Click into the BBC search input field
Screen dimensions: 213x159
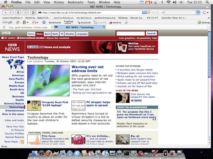pos(131,33)
